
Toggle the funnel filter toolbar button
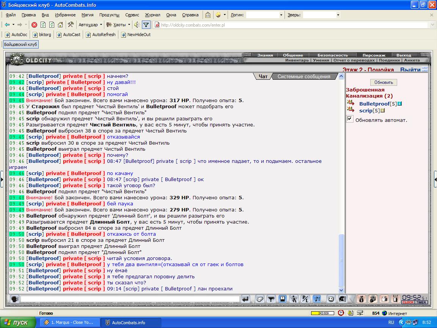coord(146,25)
